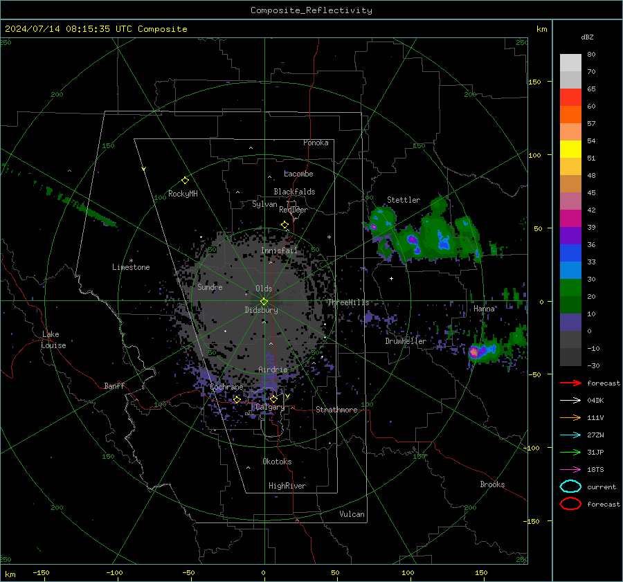The width and height of the screenshot is (623, 582).
Task: Click the Strathmore town label
Action: coord(336,410)
